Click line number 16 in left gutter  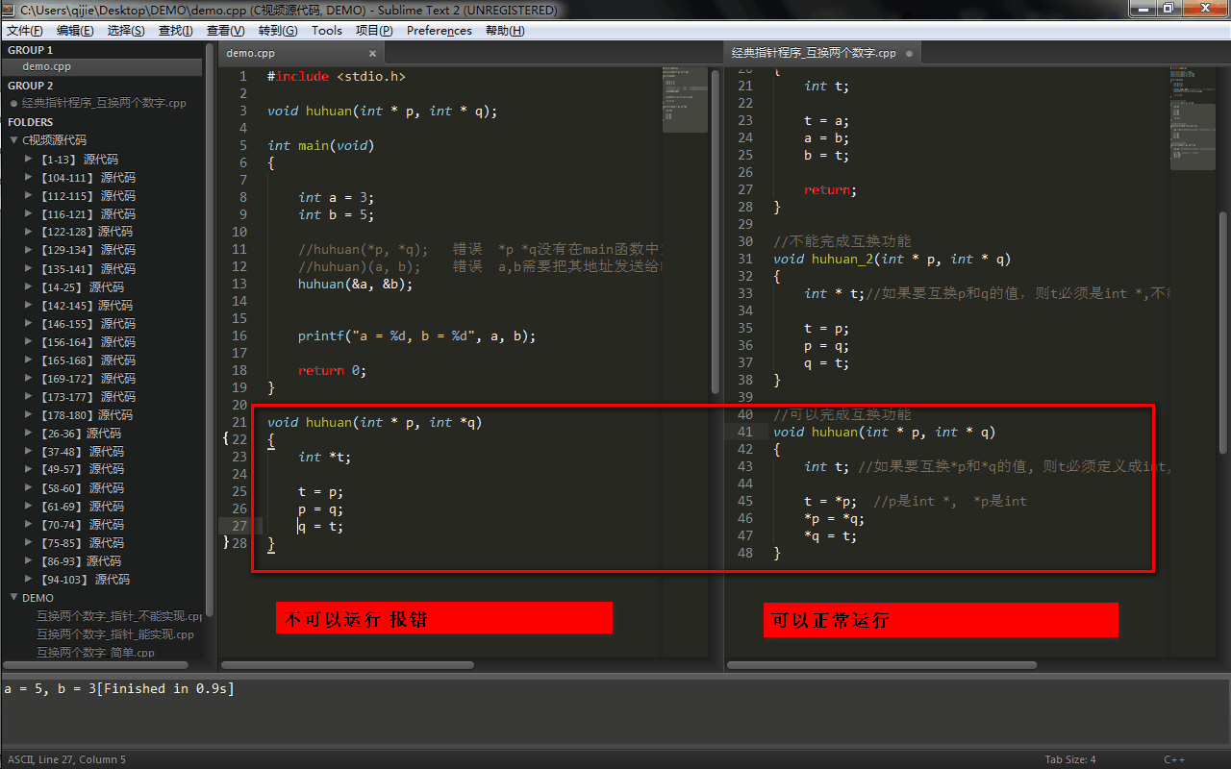pos(239,336)
